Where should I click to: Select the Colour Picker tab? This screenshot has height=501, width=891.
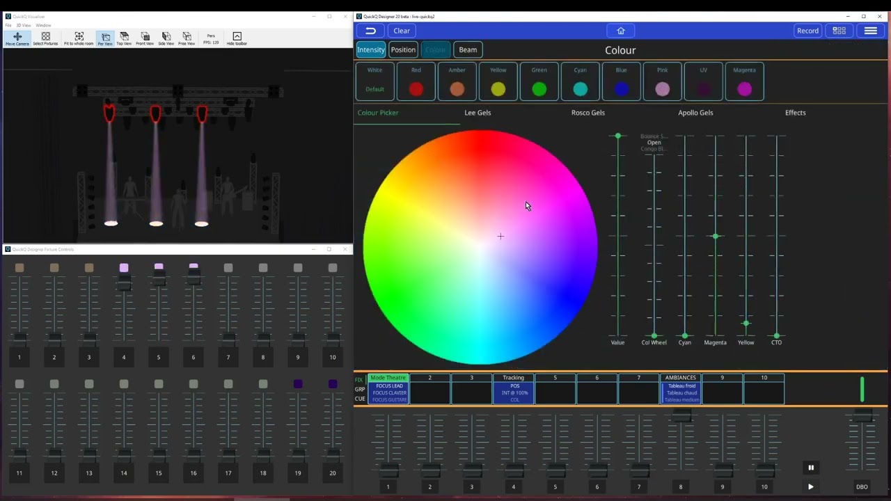tap(378, 113)
